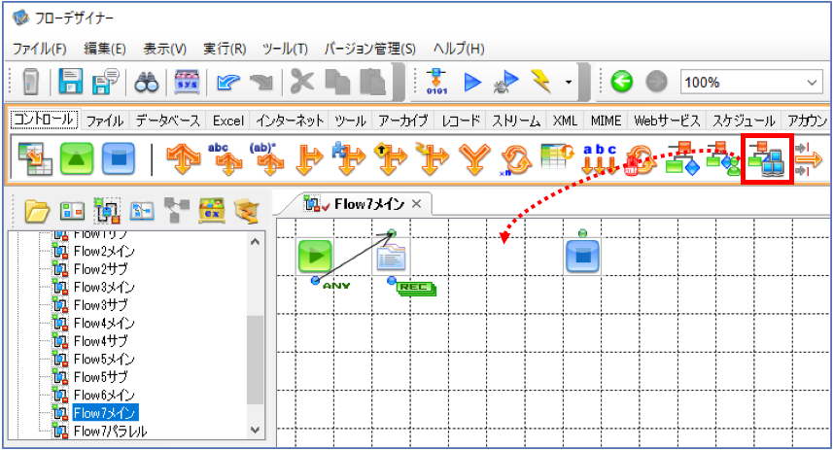This screenshot has width=833, height=450.
Task: Select Flow7パラレル in the tree
Action: click(110, 431)
